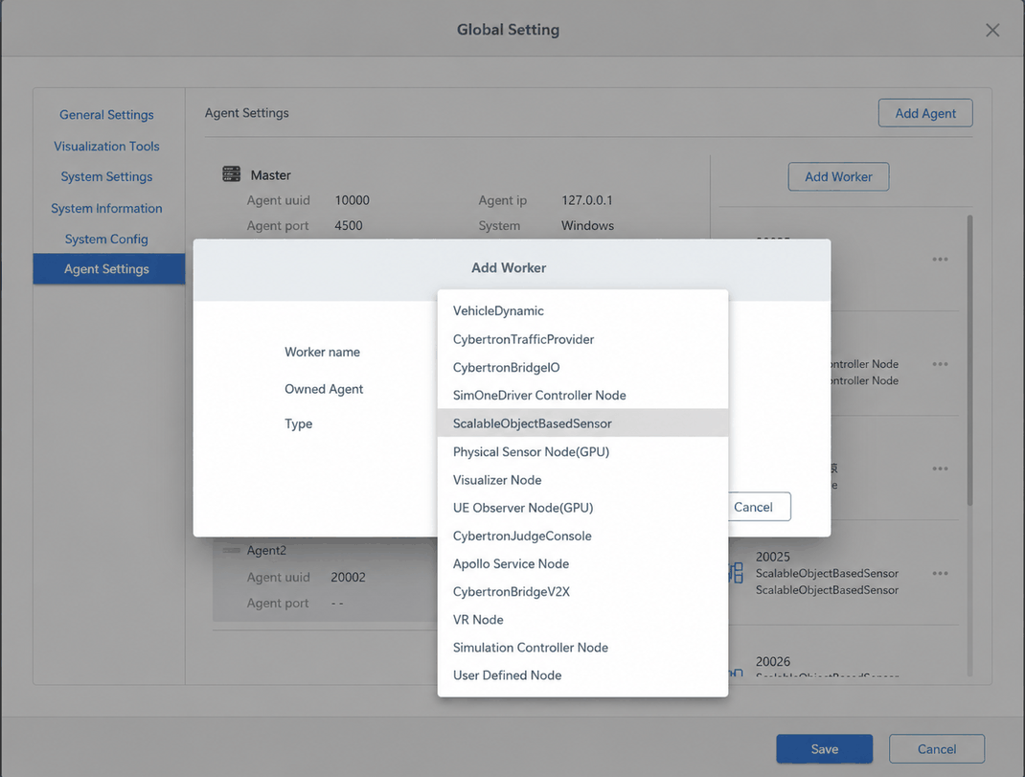Cancel the Add Worker dialog
1025x777 pixels.
coord(759,507)
